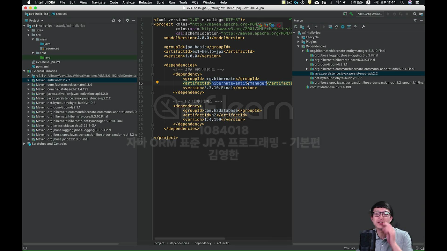Open the File menu
Viewport: 447px width, 251px height.
point(62,2)
